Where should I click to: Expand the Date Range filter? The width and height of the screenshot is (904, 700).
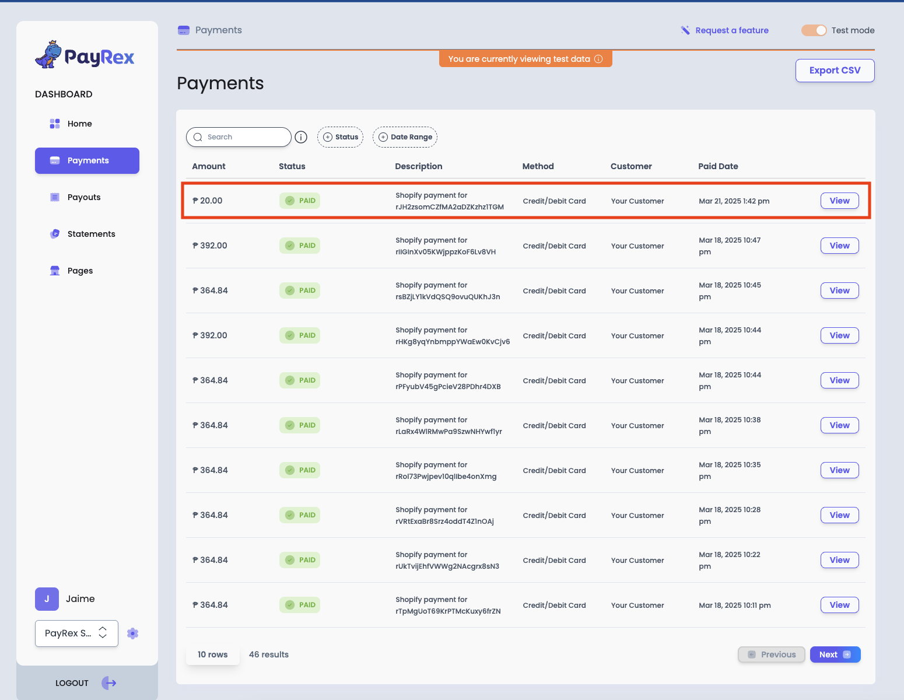click(405, 136)
